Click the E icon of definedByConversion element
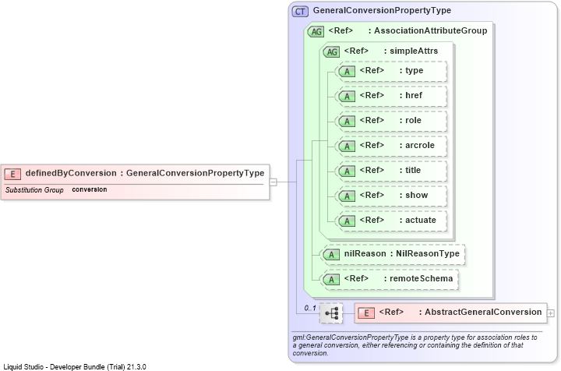Image resolution: width=561 pixels, height=371 pixels. click(12, 175)
